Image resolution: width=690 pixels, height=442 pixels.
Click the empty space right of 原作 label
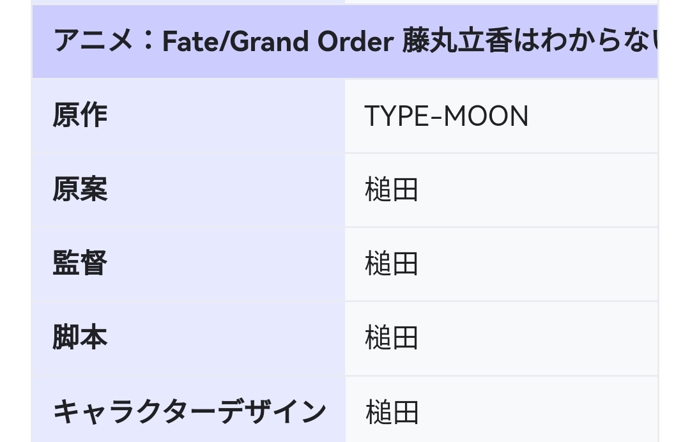(x=226, y=116)
